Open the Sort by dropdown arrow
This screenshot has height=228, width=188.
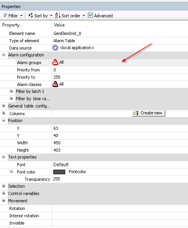click(x=51, y=15)
